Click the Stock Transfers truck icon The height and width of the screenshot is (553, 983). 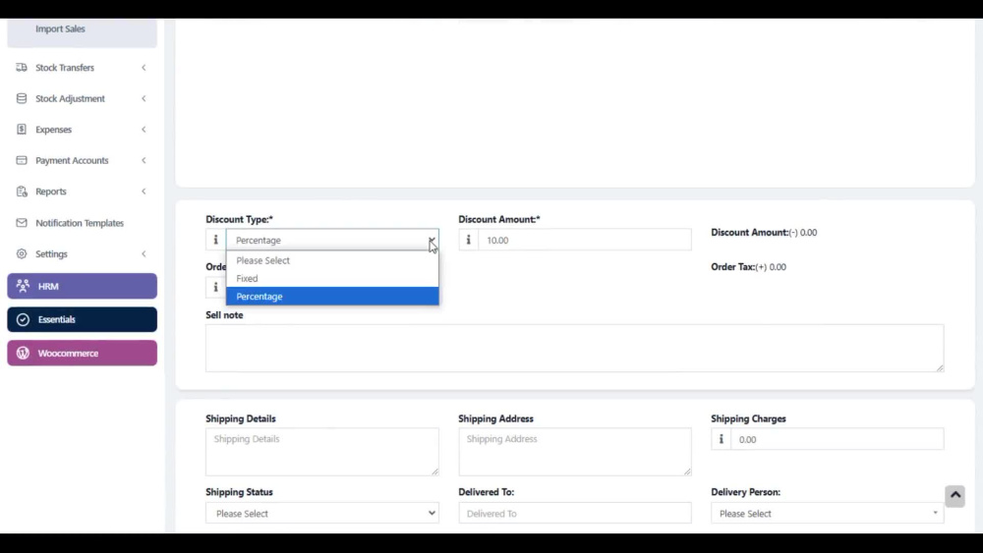pos(22,67)
